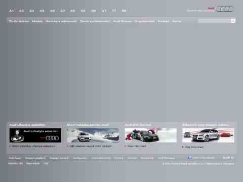This screenshot has height=182, width=243.
Task: Open the Q5 model tab
Action: 93,11
